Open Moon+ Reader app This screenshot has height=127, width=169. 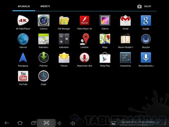pos(125,41)
